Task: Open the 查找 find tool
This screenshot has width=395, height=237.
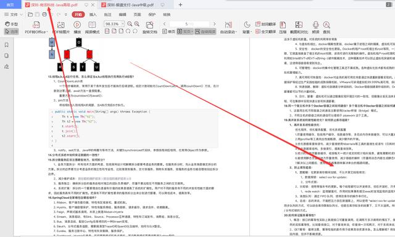Action: 326,28
